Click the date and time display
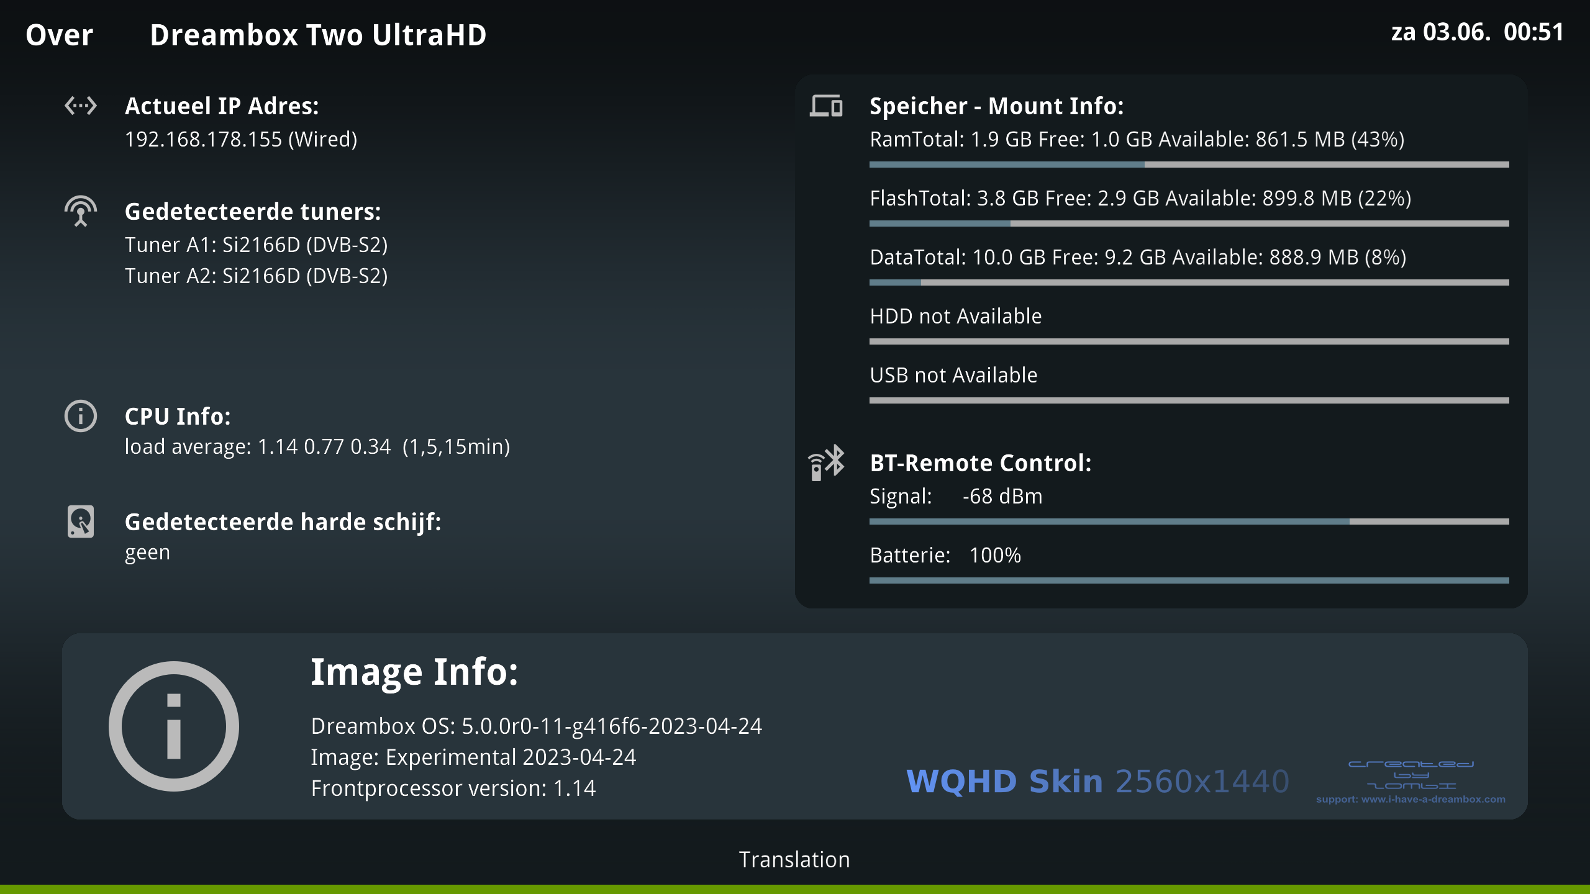The height and width of the screenshot is (894, 1590). pyautogui.click(x=1477, y=32)
